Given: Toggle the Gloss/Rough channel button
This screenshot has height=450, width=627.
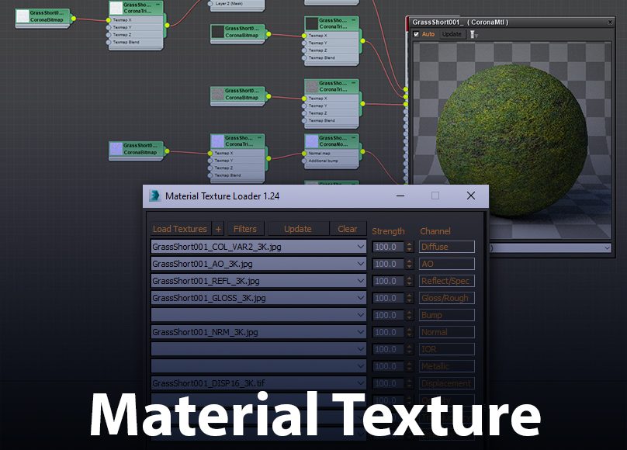Looking at the screenshot, I should tap(446, 298).
